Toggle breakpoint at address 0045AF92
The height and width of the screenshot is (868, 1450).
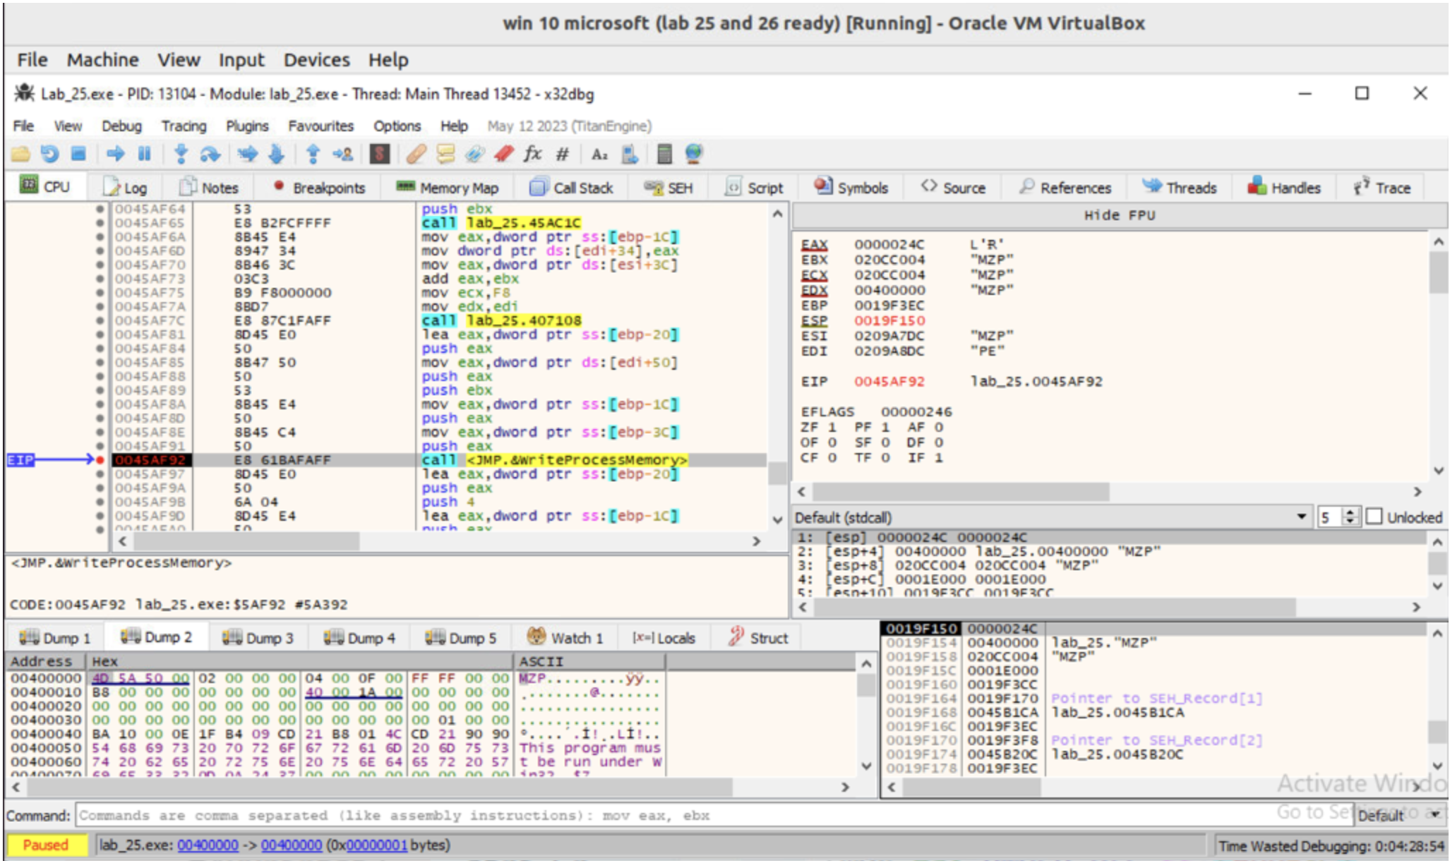[100, 460]
